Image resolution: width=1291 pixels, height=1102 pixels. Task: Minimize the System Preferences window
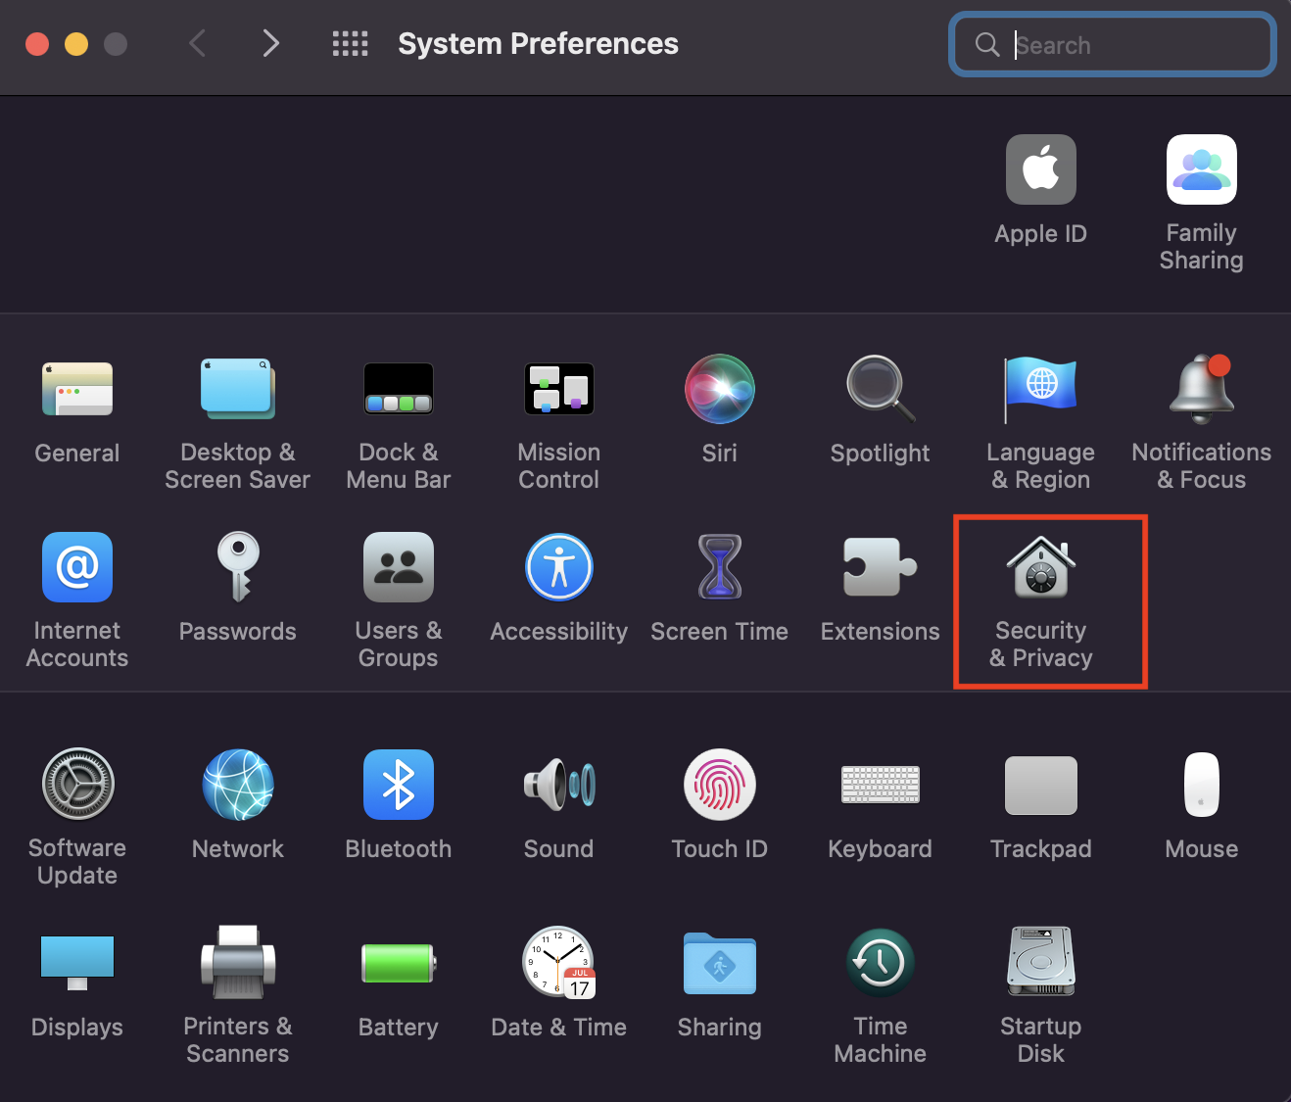pos(76,44)
